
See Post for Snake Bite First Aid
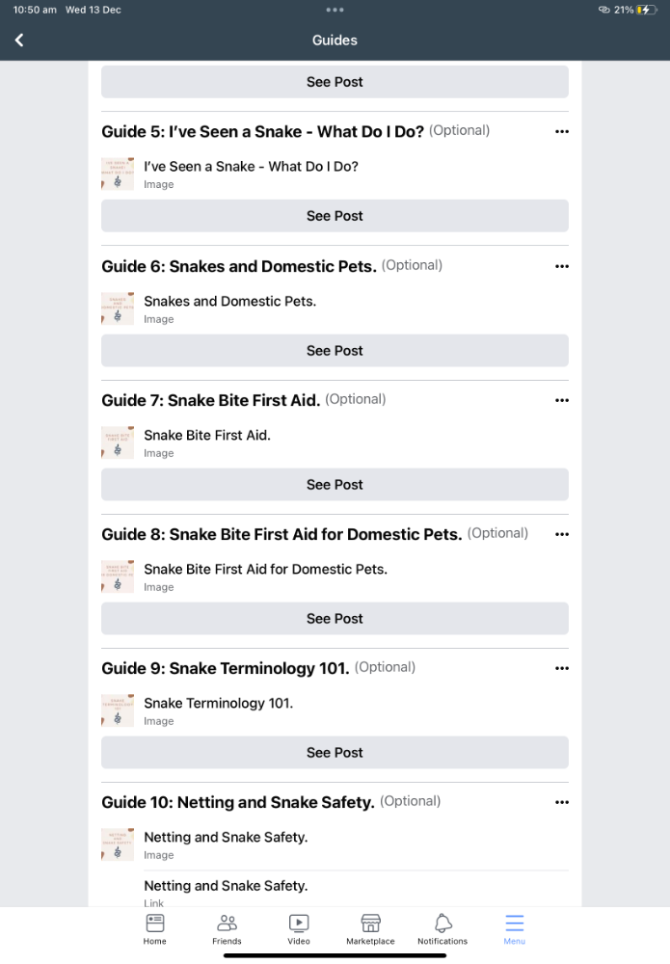pos(335,485)
